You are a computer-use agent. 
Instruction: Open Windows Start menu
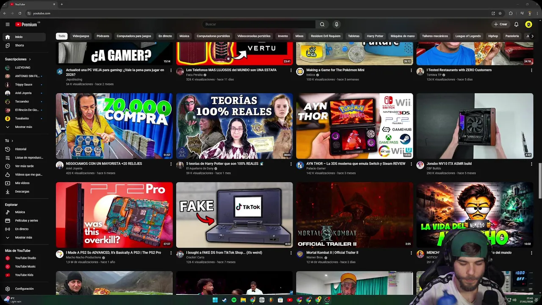[215, 300]
